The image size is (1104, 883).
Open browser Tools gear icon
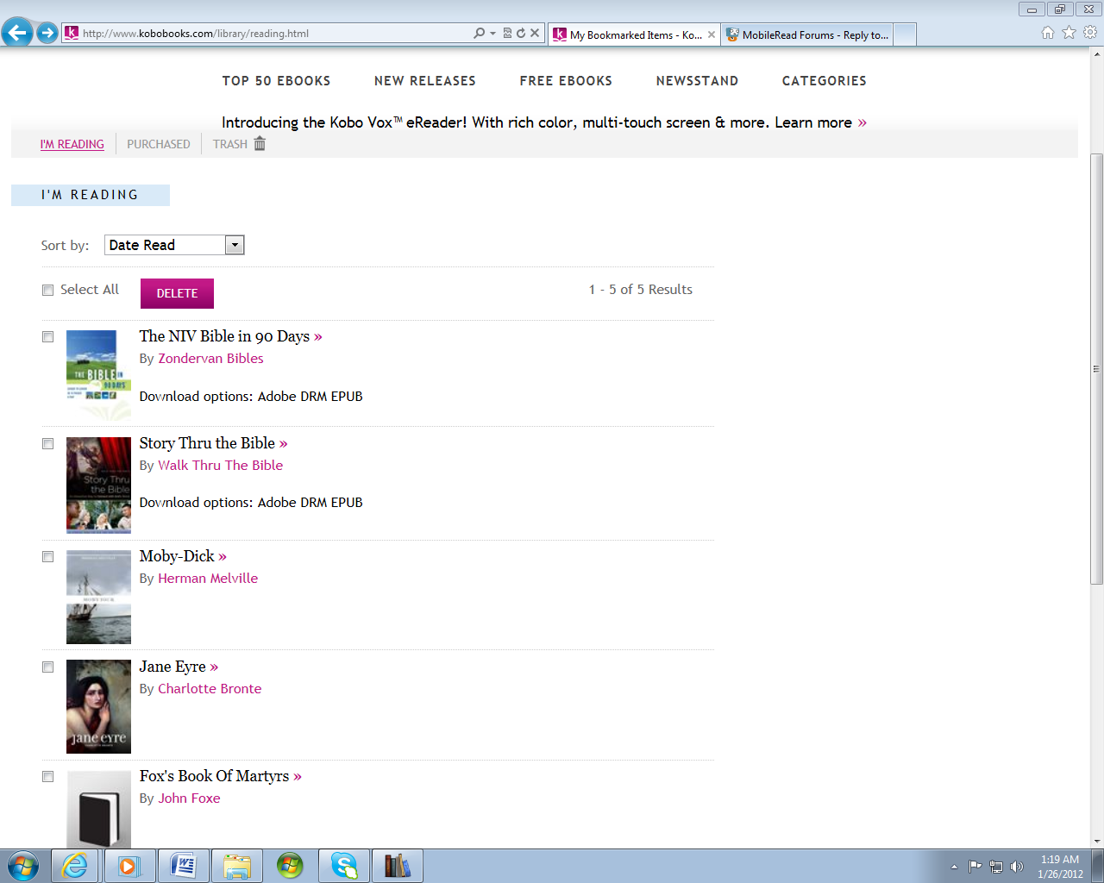point(1090,33)
